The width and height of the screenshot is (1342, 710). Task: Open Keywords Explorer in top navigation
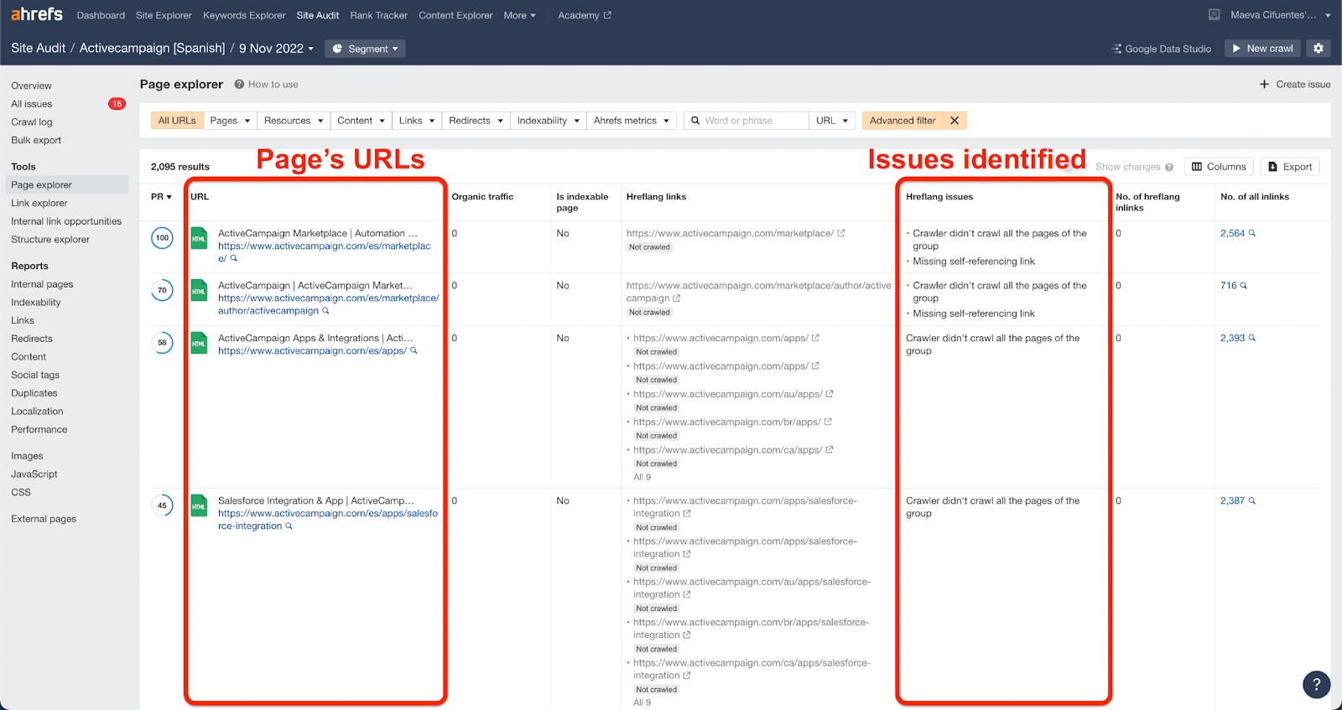244,15
